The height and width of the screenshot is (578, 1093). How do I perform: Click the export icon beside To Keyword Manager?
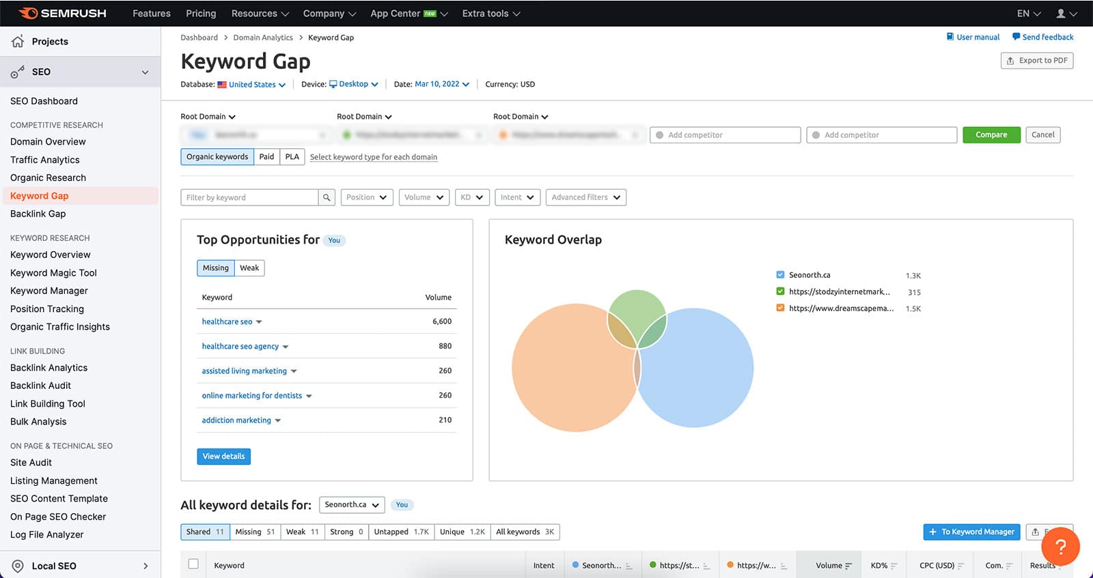click(1036, 532)
